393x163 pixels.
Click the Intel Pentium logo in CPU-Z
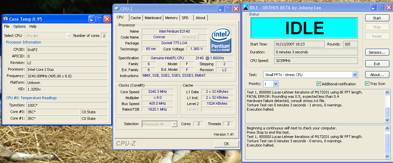(221, 40)
